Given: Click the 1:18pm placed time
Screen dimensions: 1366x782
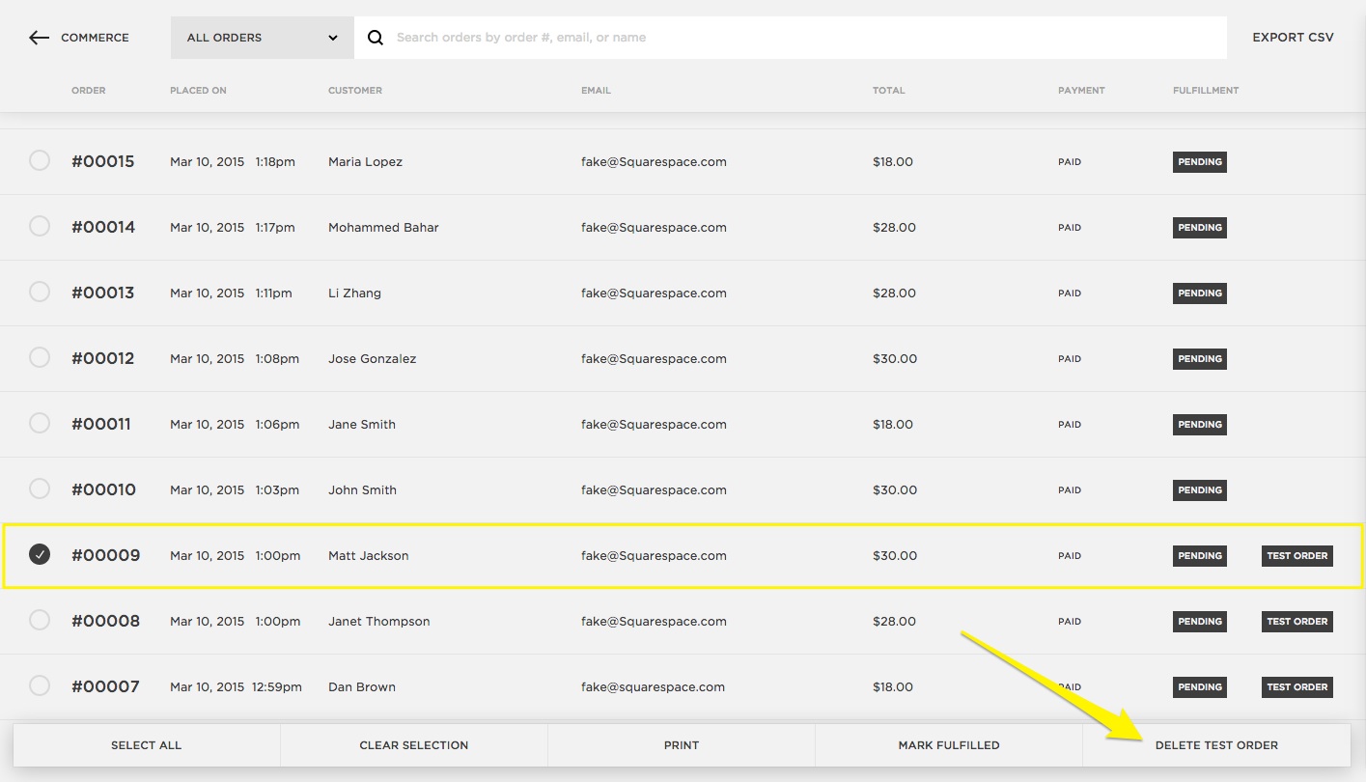Looking at the screenshot, I should 275,162.
